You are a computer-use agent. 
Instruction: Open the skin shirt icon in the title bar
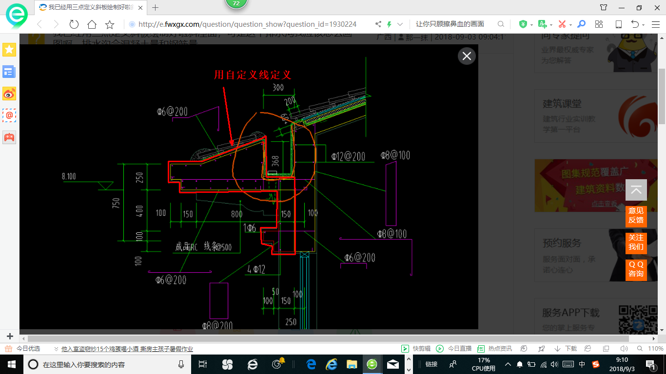pos(604,7)
